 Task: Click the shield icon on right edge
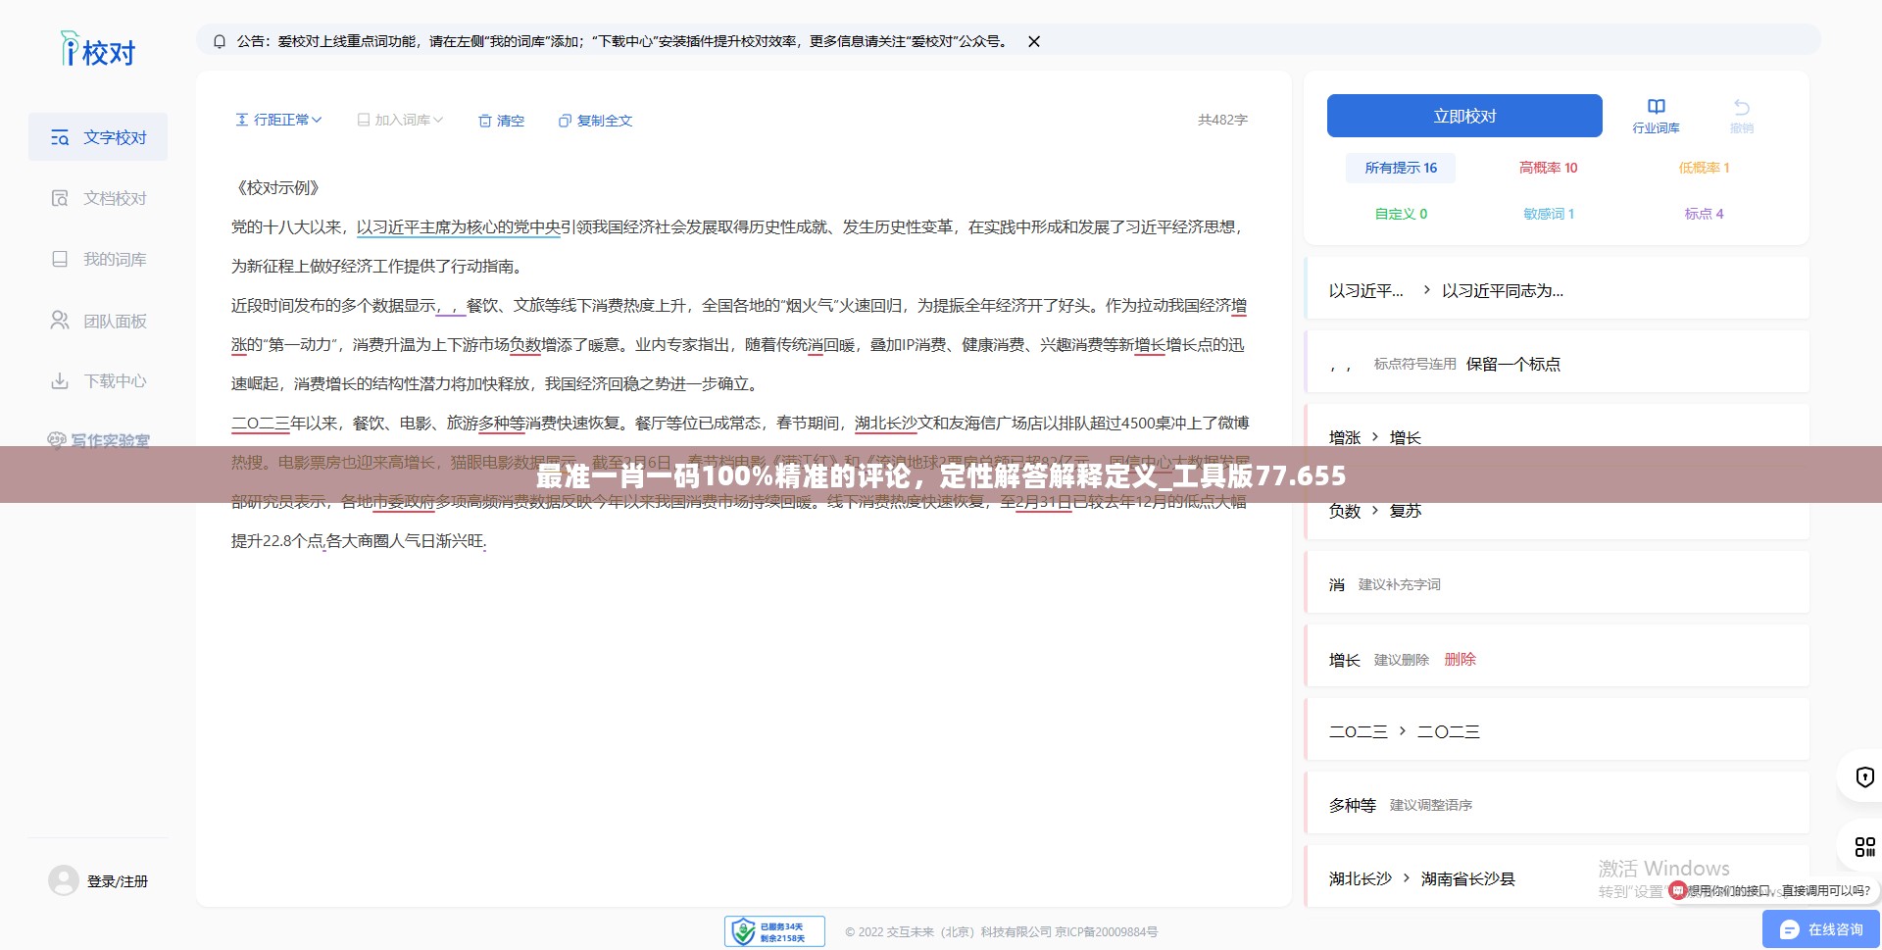pyautogui.click(x=1864, y=777)
